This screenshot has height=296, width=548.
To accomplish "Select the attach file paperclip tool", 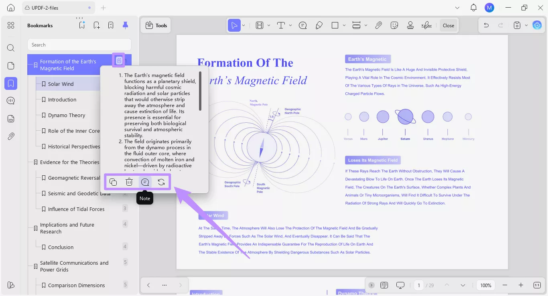I will click(x=378, y=25).
